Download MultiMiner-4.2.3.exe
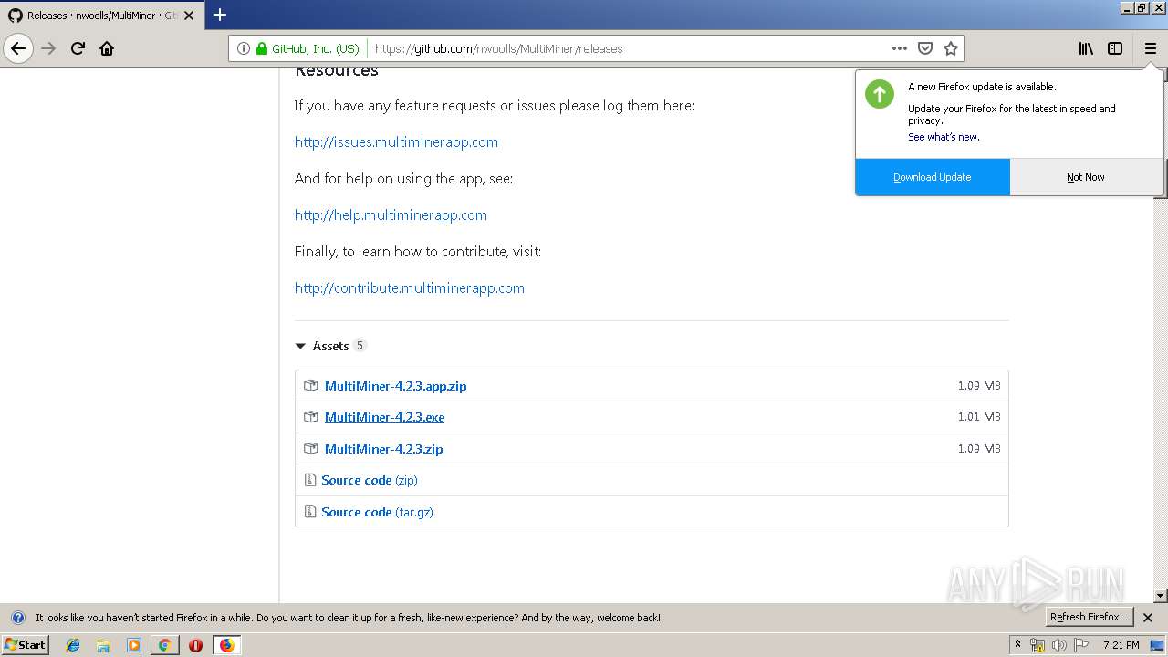This screenshot has height=657, width=1168. pos(384,417)
